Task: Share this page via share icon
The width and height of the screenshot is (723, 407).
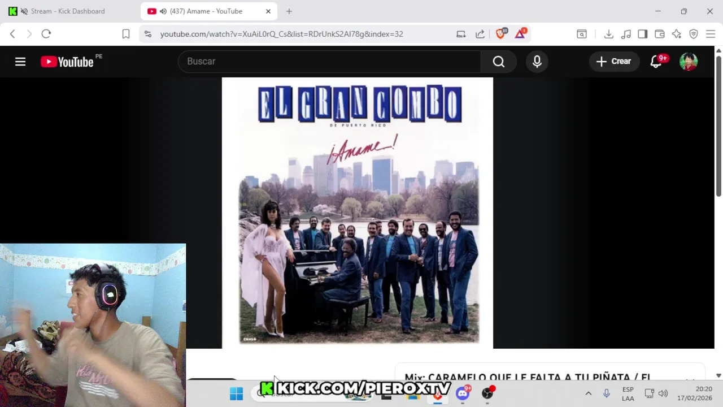Action: click(x=480, y=34)
